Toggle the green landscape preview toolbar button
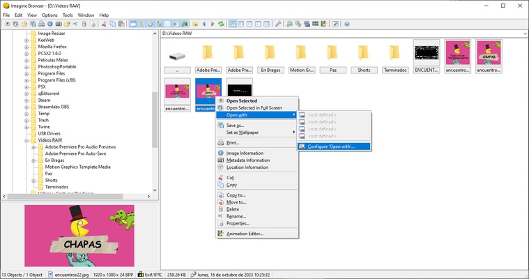This screenshot has height=279, width=529. [184, 24]
